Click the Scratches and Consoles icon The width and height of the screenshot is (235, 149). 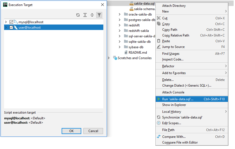coord(115,58)
